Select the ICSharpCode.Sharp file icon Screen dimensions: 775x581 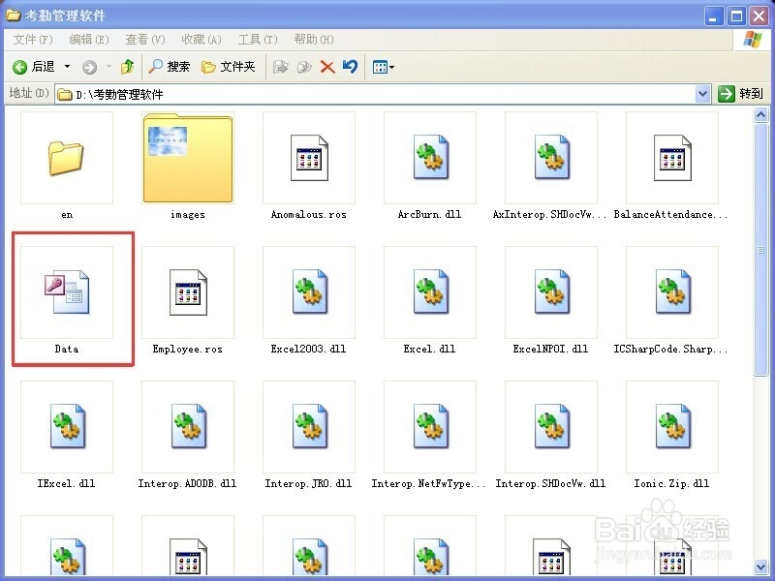click(x=672, y=292)
